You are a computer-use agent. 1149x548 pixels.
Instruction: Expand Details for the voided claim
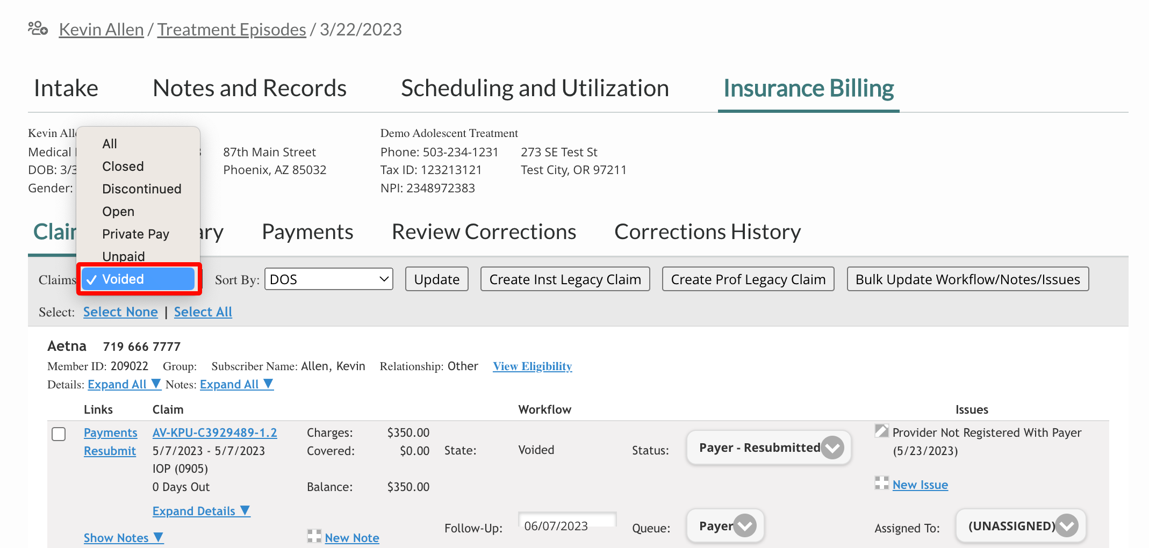click(201, 511)
